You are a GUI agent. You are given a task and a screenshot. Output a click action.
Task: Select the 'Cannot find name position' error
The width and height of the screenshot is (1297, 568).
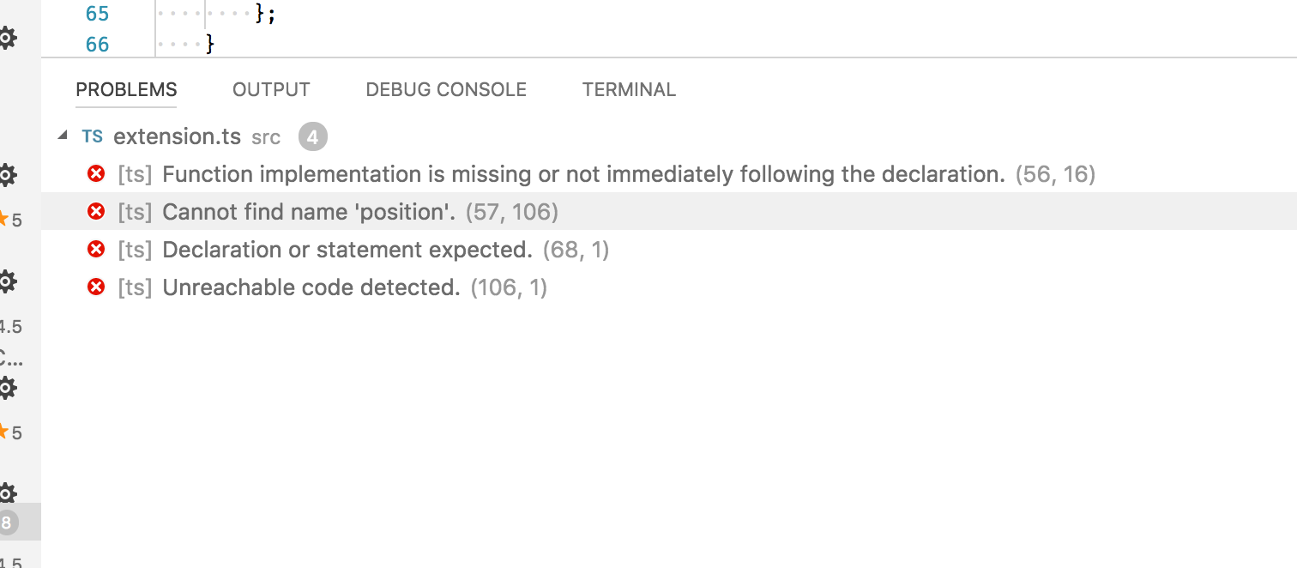pos(309,211)
